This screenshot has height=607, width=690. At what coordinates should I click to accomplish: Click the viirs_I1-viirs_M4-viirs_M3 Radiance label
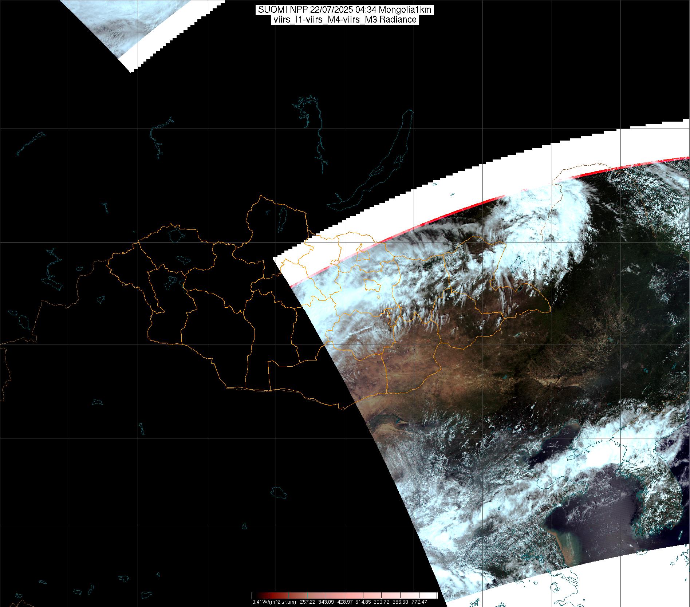pos(344,20)
